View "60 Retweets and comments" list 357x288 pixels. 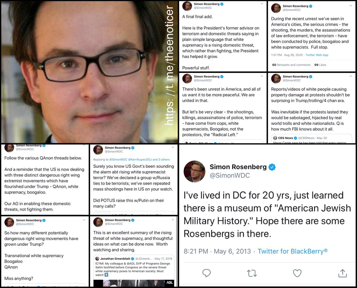pos(291,65)
